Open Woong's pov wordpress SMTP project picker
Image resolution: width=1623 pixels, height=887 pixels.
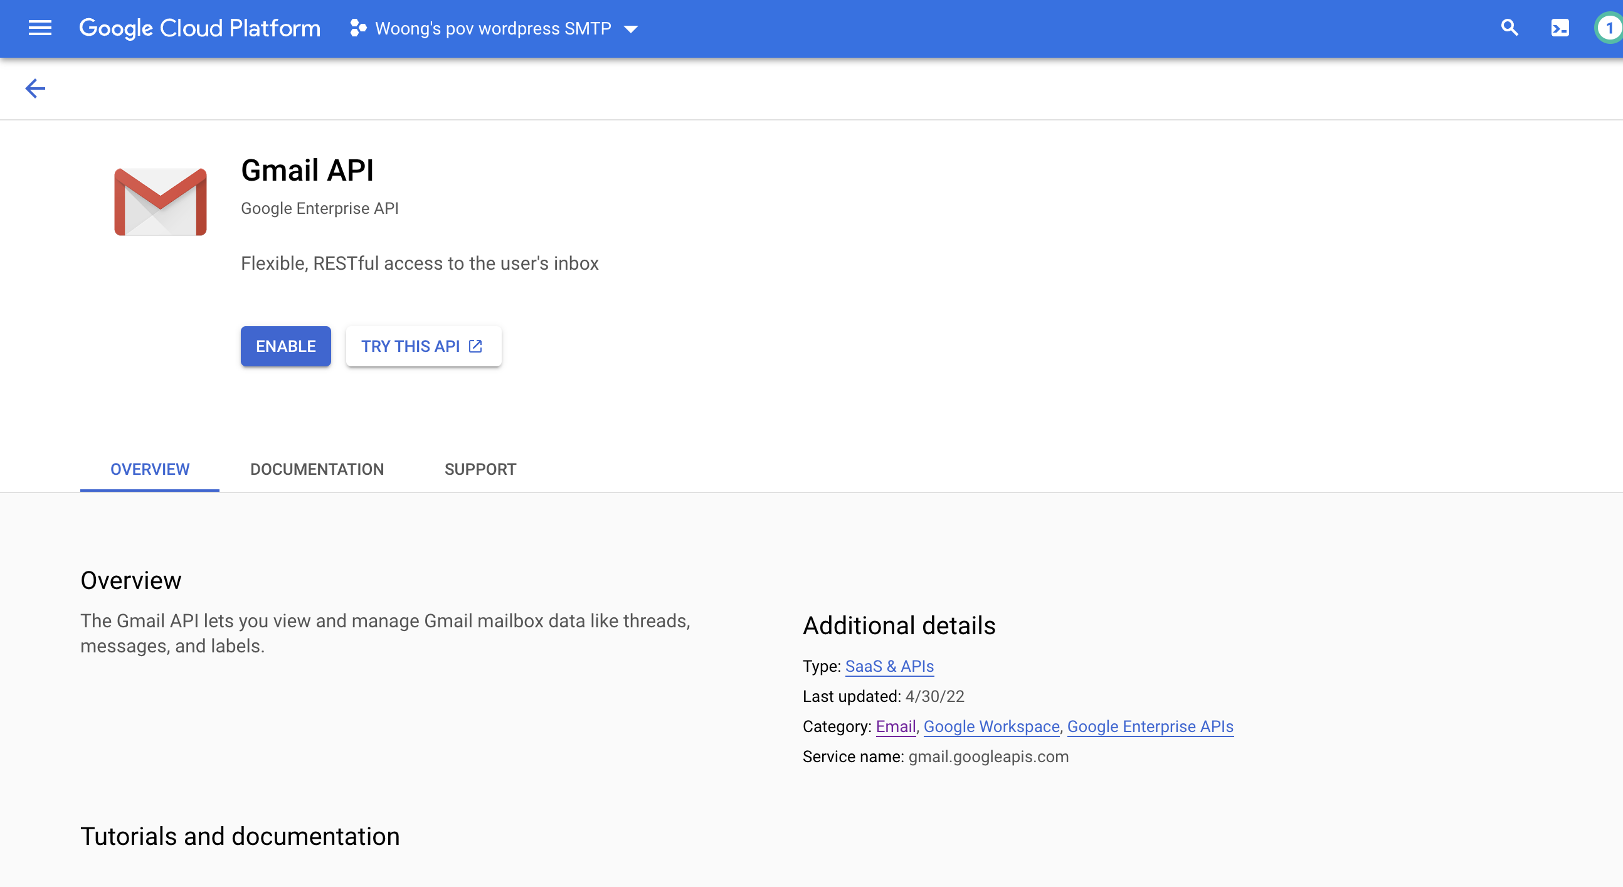(x=493, y=28)
